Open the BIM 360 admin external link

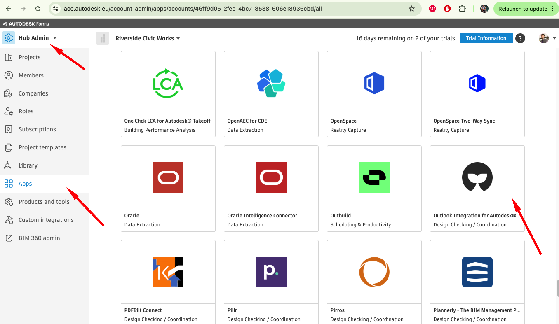coord(45,238)
